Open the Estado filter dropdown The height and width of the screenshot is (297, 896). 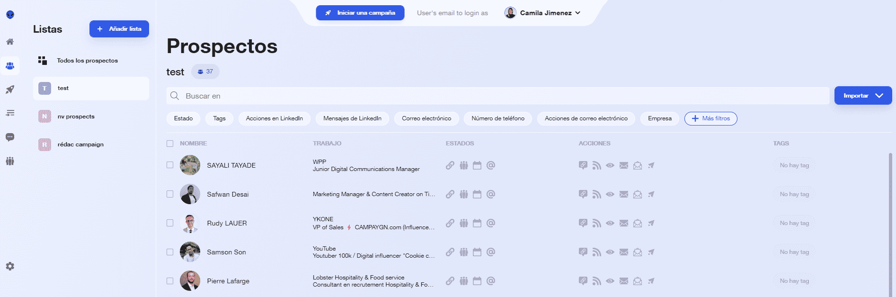coord(183,118)
